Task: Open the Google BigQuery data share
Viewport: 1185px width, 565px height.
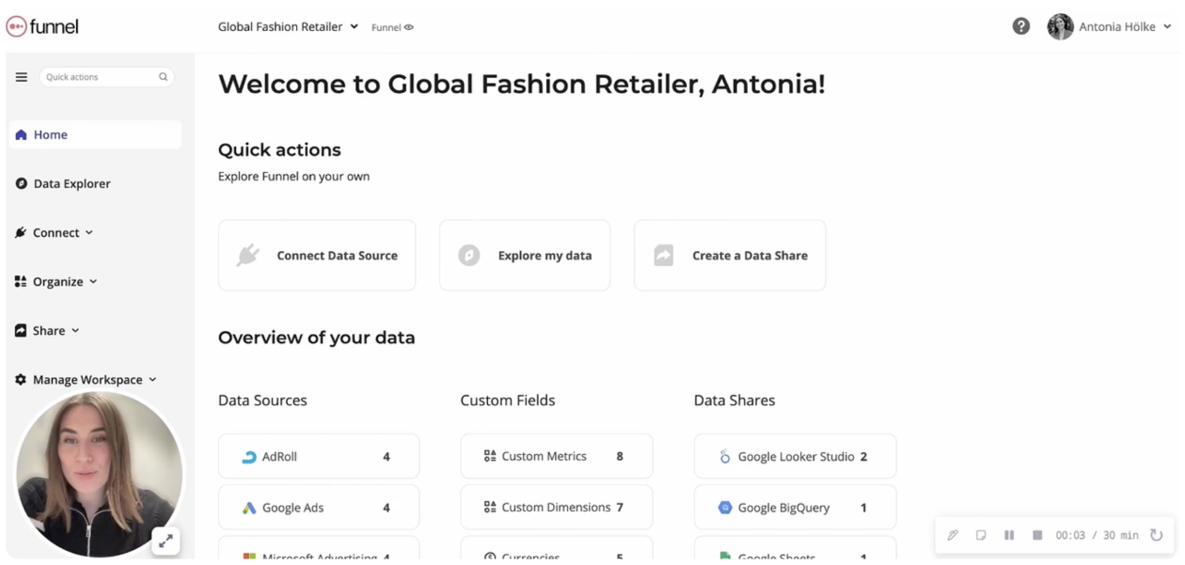Action: 795,508
